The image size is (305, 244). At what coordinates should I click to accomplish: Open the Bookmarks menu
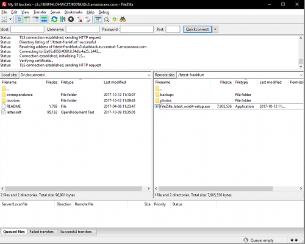(73, 12)
